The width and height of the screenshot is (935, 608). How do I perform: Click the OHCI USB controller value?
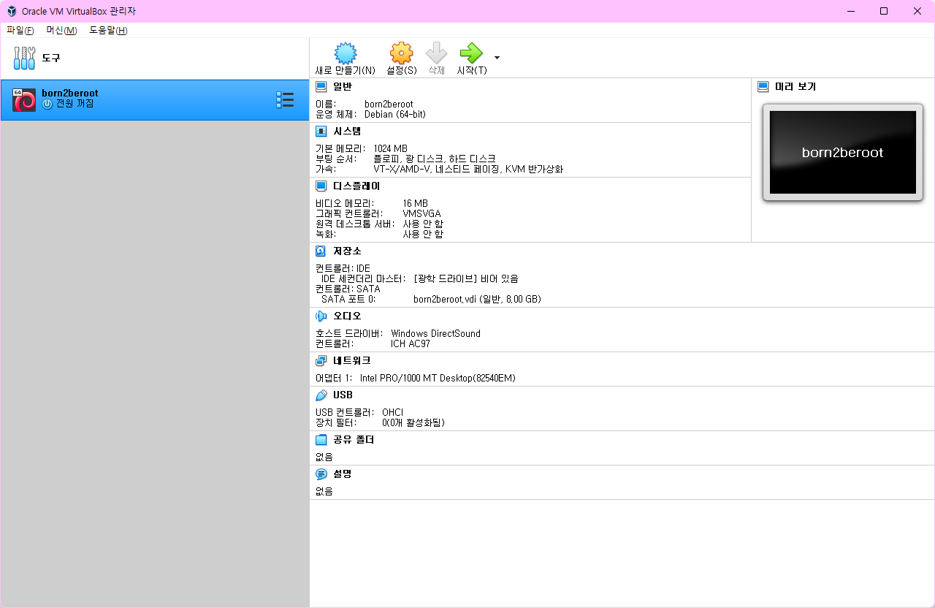click(392, 412)
